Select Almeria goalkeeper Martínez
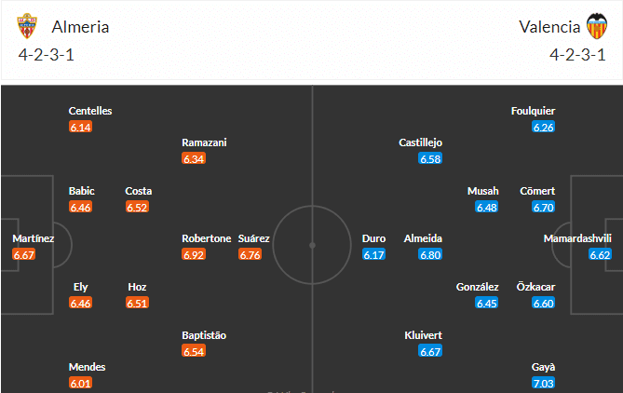 tap(33, 238)
